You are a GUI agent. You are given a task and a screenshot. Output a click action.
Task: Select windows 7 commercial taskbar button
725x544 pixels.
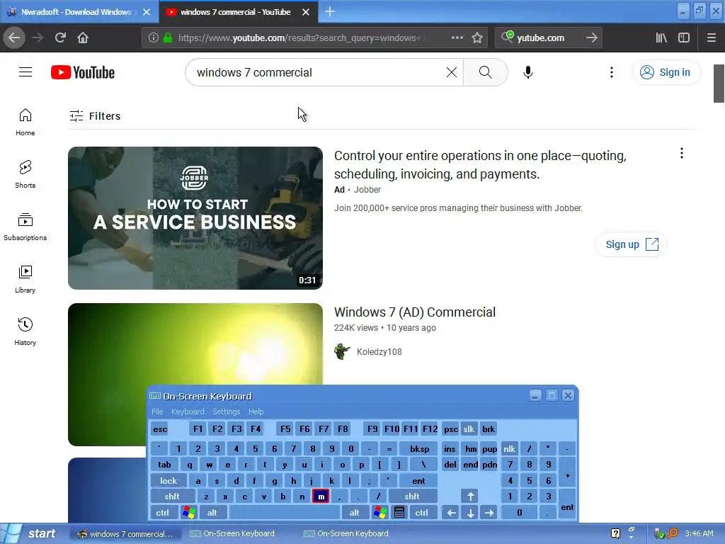pos(126,533)
